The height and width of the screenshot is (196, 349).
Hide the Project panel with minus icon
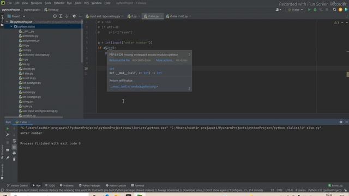coord(80,16)
